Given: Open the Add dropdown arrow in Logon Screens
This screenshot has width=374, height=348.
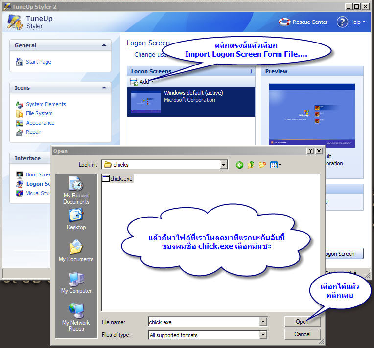Looking at the screenshot, I should click(152, 82).
